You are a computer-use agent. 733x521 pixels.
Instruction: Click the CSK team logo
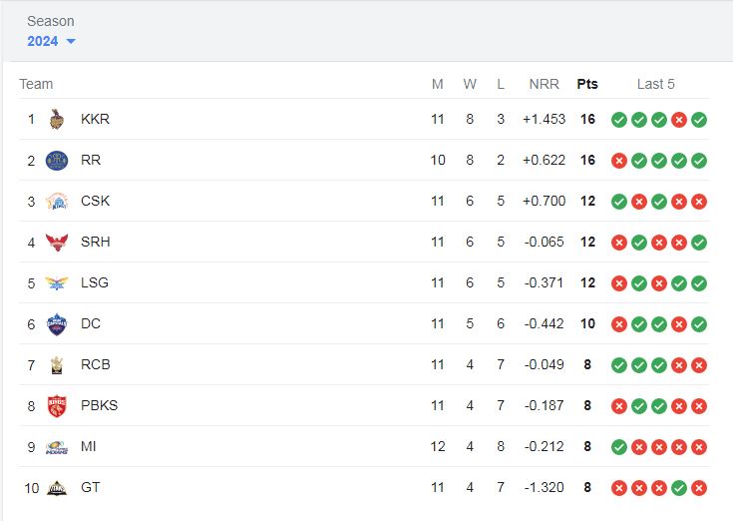click(x=57, y=201)
